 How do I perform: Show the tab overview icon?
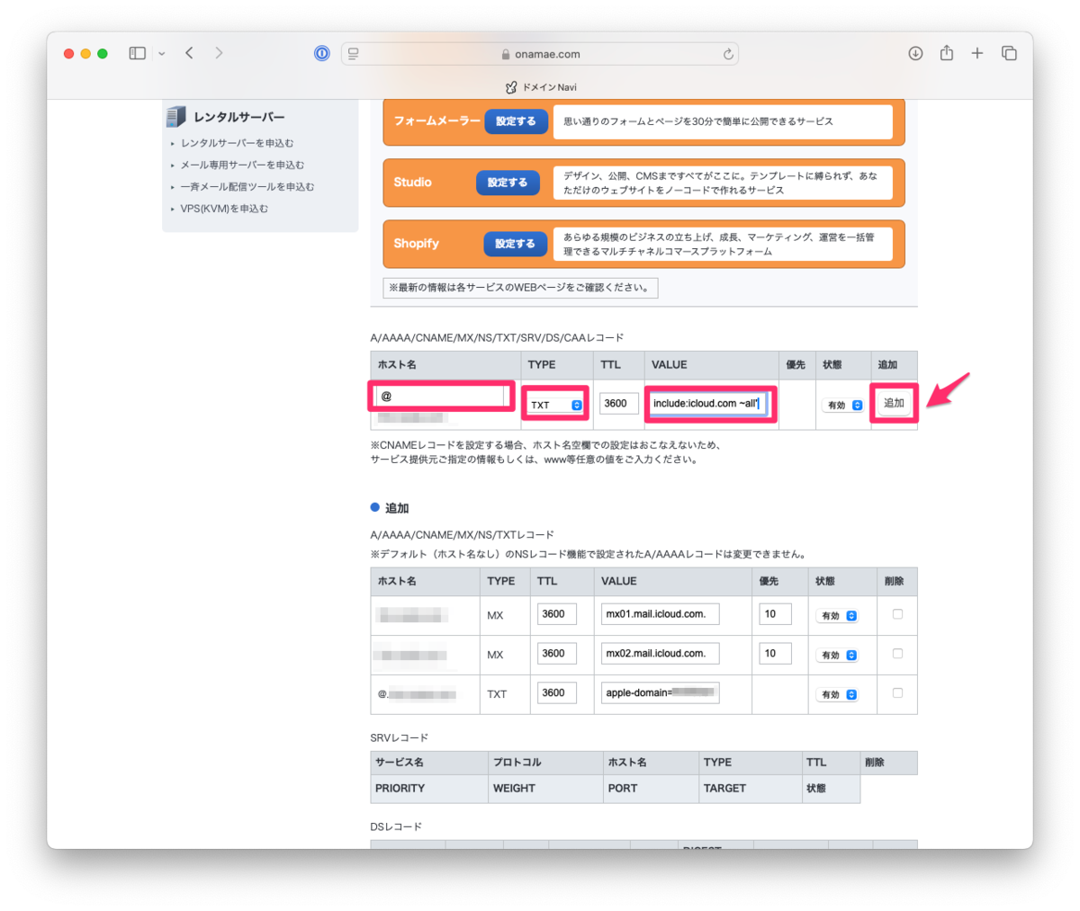[1009, 53]
